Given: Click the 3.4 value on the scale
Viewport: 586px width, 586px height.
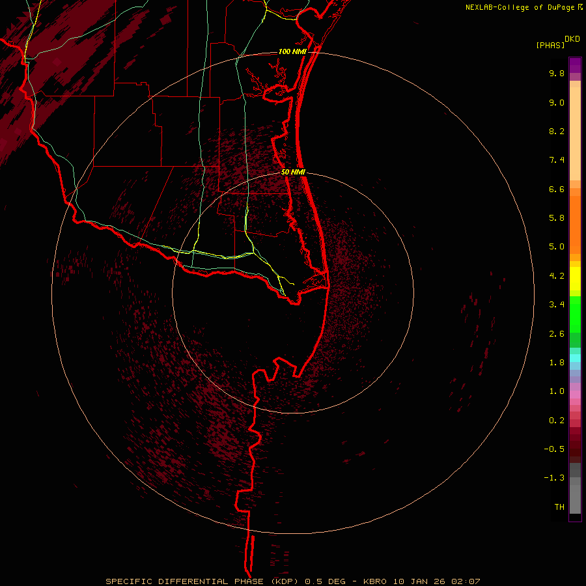Looking at the screenshot, I should coord(557,305).
